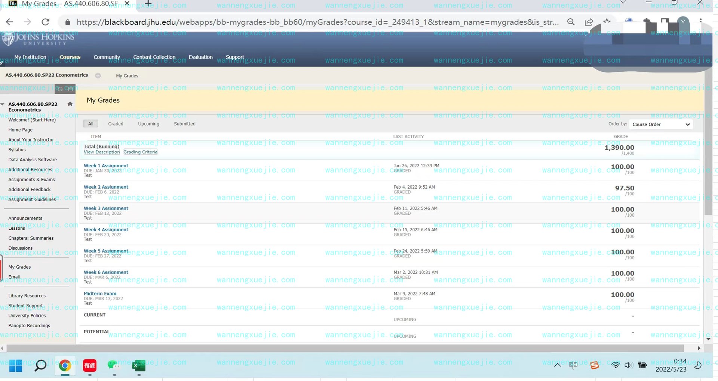Show hidden tray icons chevron
The width and height of the screenshot is (718, 381).
click(557, 365)
